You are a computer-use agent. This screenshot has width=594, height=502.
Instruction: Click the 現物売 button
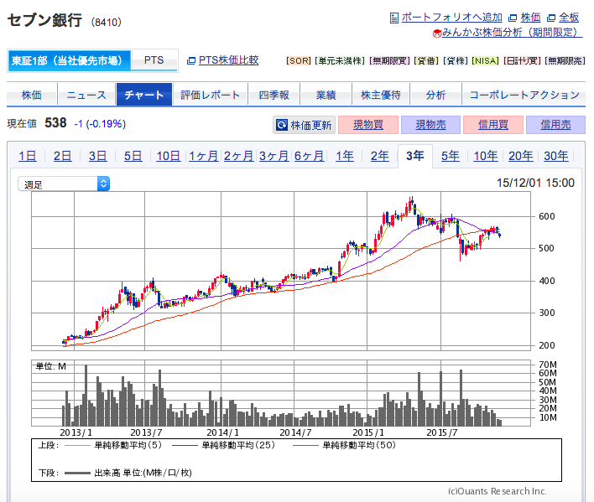430,125
